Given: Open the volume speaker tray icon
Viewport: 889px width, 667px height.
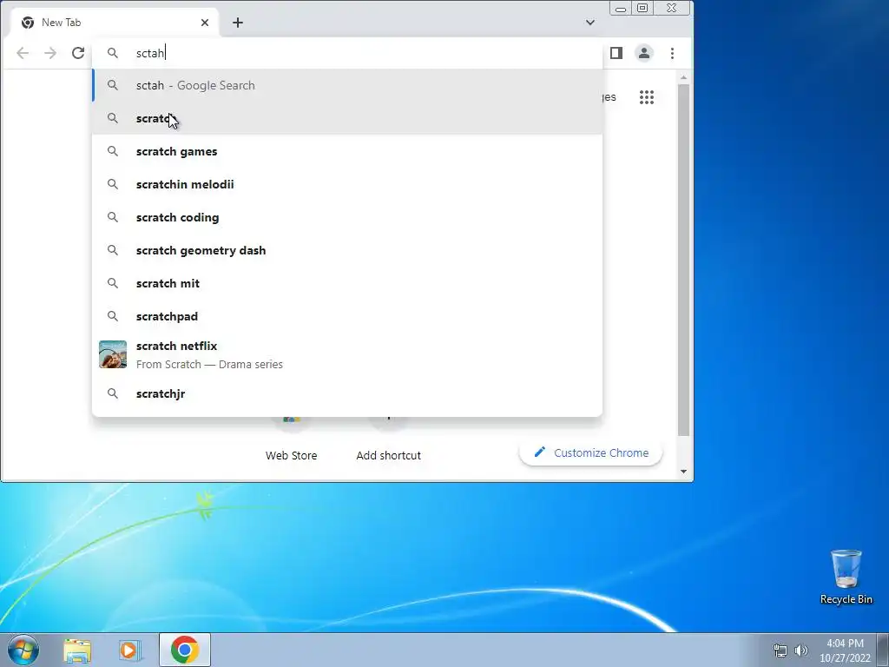Looking at the screenshot, I should (x=801, y=650).
